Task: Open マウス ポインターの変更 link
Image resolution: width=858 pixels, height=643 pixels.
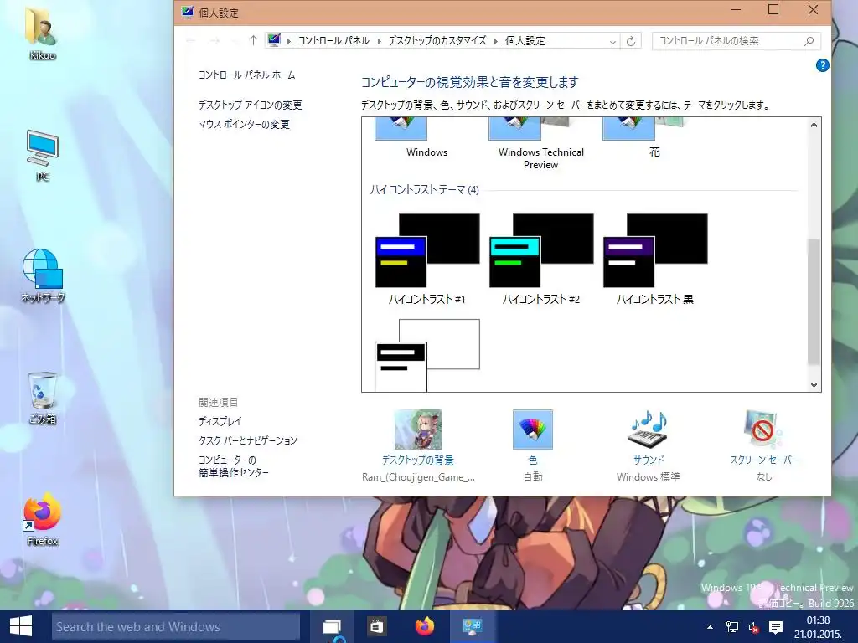Action: tap(244, 125)
